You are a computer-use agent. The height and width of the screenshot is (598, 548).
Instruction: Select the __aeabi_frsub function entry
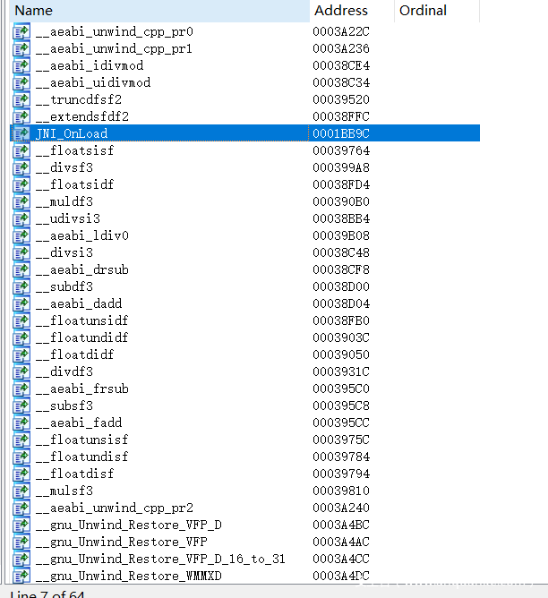(x=82, y=389)
